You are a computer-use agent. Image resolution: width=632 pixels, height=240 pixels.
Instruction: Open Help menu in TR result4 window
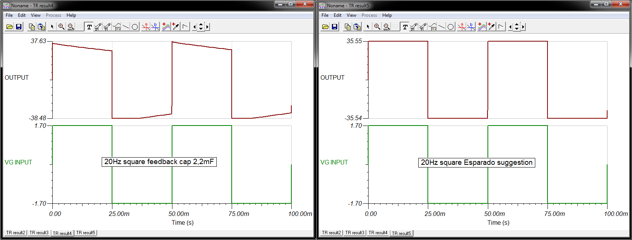71,15
